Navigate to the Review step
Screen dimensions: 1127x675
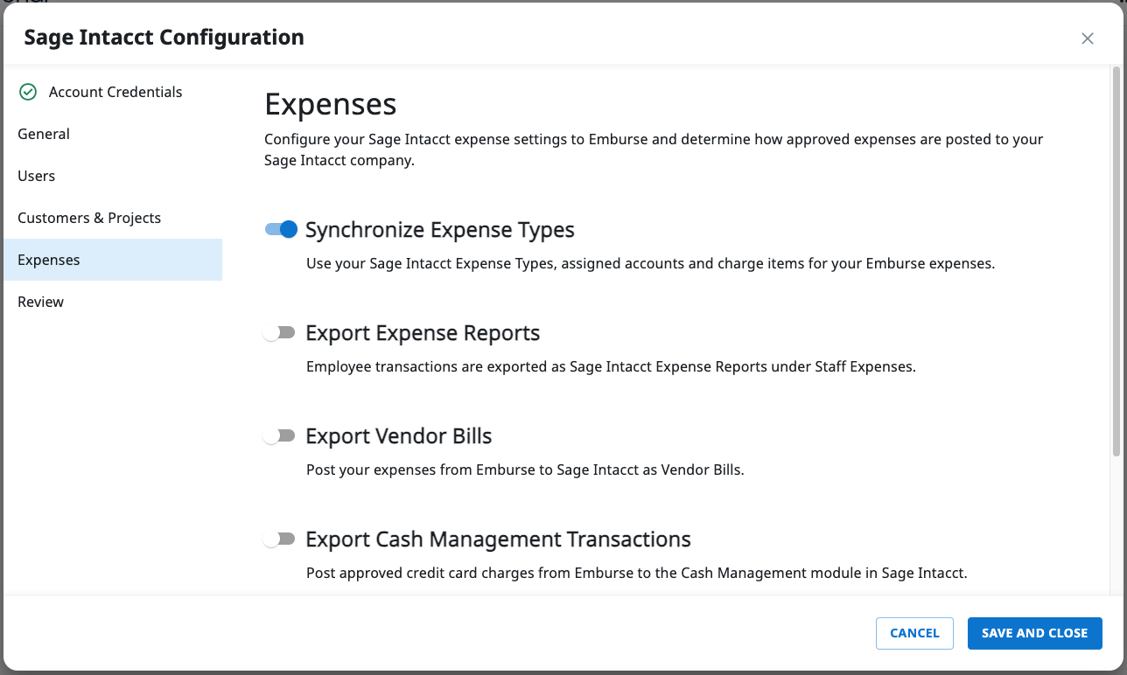pyautogui.click(x=113, y=302)
